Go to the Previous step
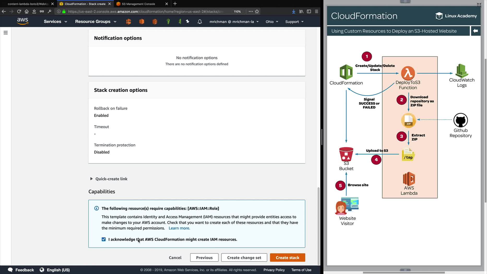 pyautogui.click(x=204, y=258)
